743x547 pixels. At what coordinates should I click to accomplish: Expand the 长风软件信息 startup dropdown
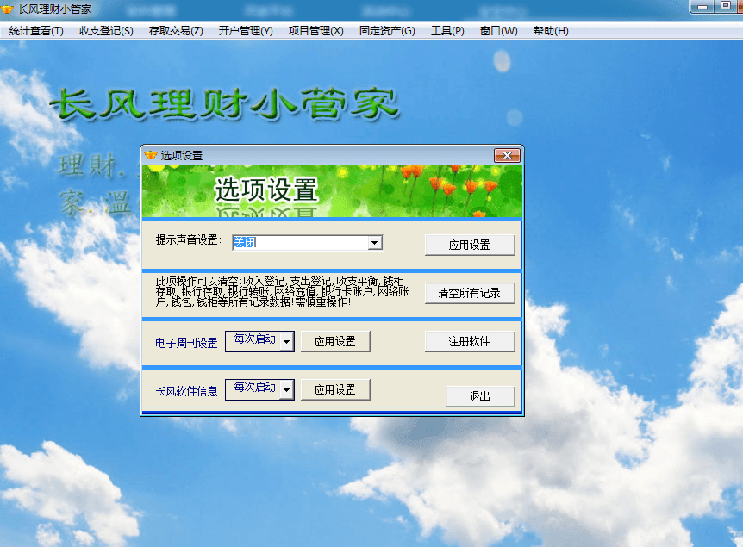point(286,390)
